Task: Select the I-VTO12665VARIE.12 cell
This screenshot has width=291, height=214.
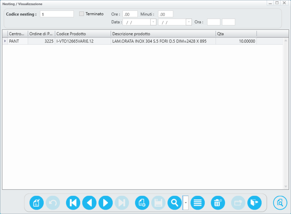Action: [83, 41]
